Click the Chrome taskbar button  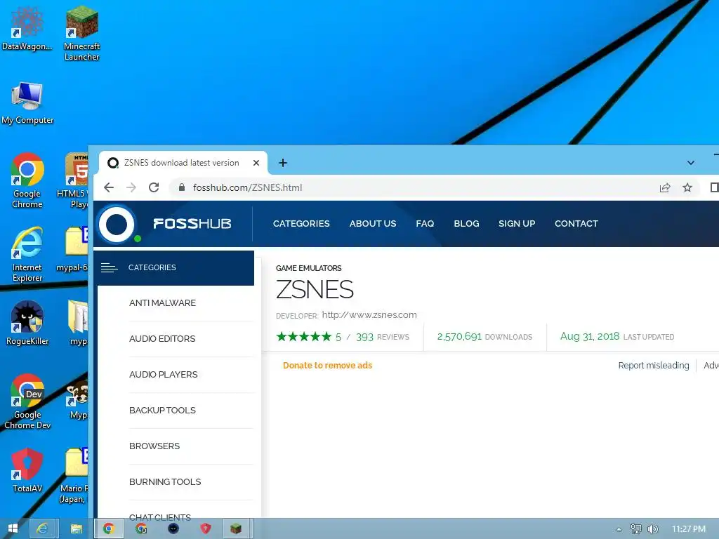109,528
